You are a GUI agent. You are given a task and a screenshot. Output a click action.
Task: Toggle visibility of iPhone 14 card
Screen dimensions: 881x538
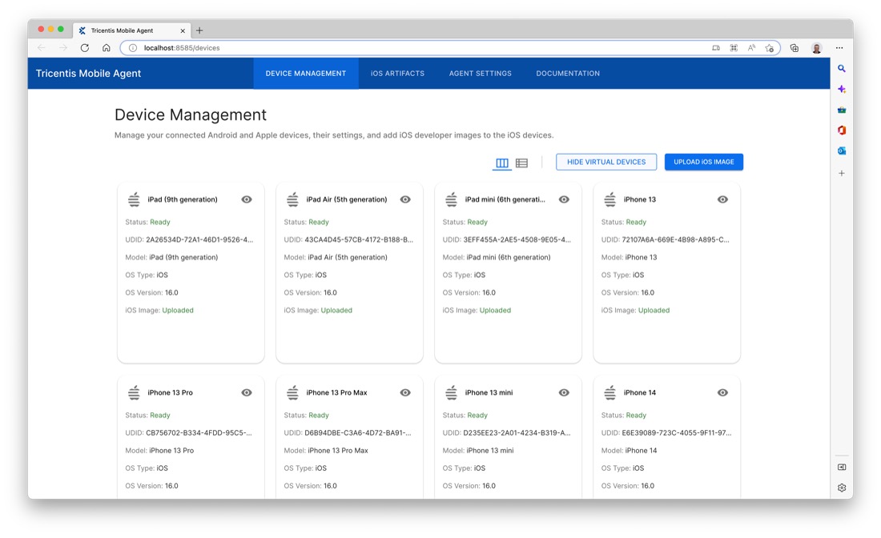[722, 392]
